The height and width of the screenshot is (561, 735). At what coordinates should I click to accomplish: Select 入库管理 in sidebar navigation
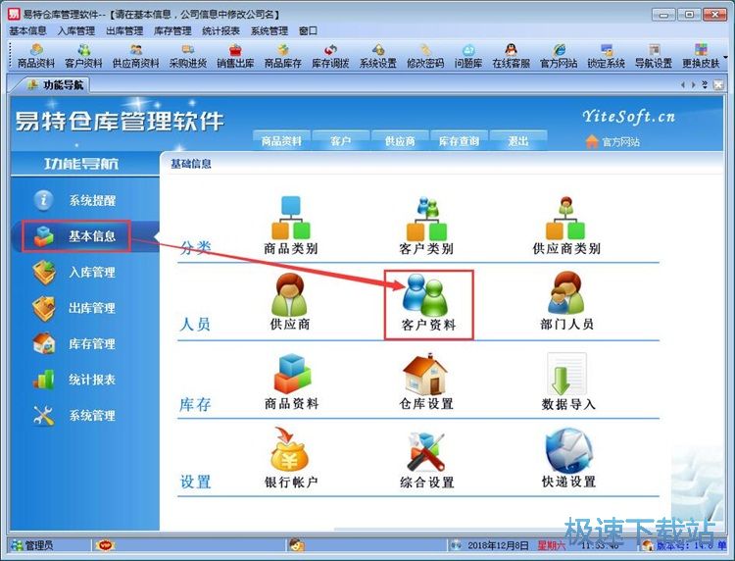click(x=75, y=272)
